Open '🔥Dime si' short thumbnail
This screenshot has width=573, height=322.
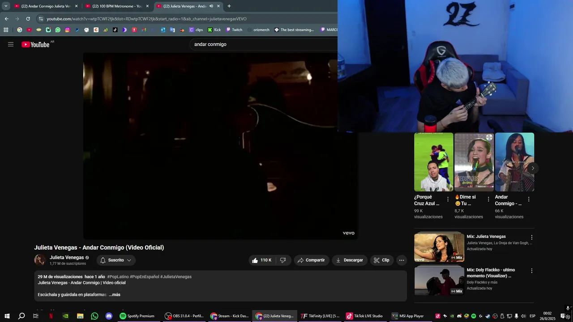(474, 162)
